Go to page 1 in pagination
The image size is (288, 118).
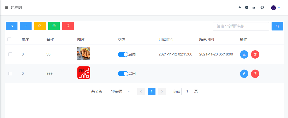(152, 91)
